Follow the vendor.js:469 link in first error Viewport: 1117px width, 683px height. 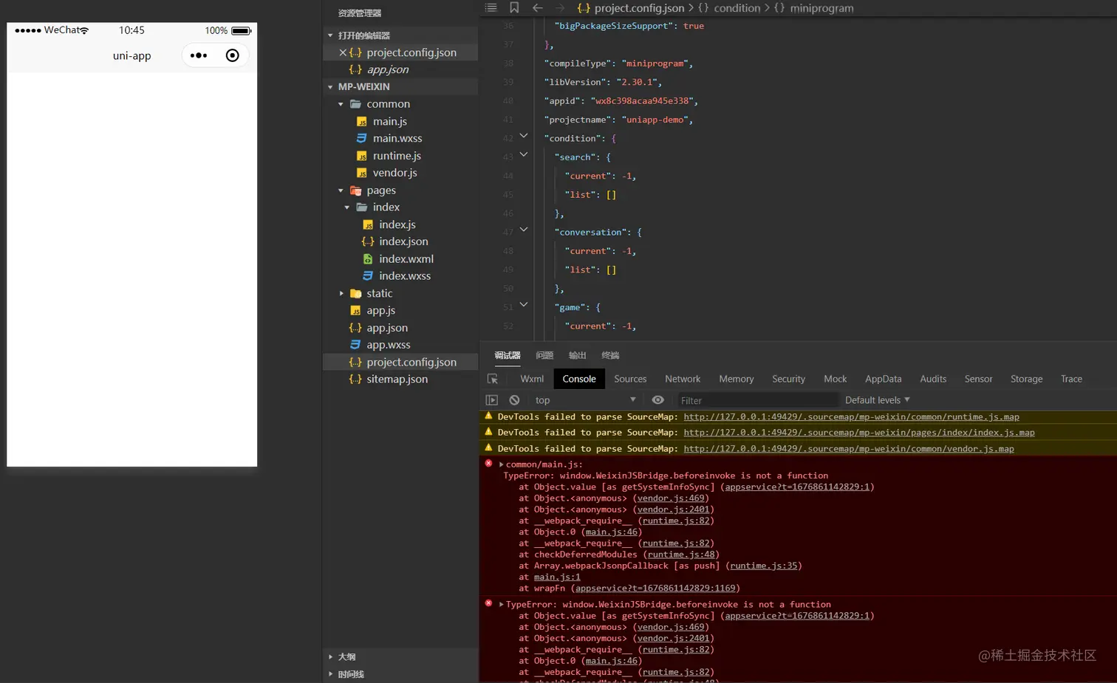click(x=671, y=498)
